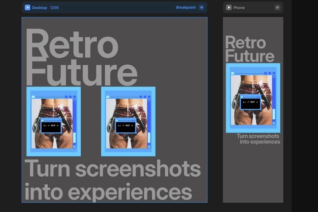318x212 pixels.
Task: Click the plus icon next to Breakpoint
Action: click(202, 7)
